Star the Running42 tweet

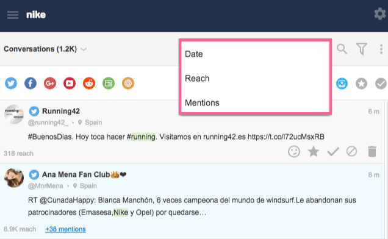(314, 151)
